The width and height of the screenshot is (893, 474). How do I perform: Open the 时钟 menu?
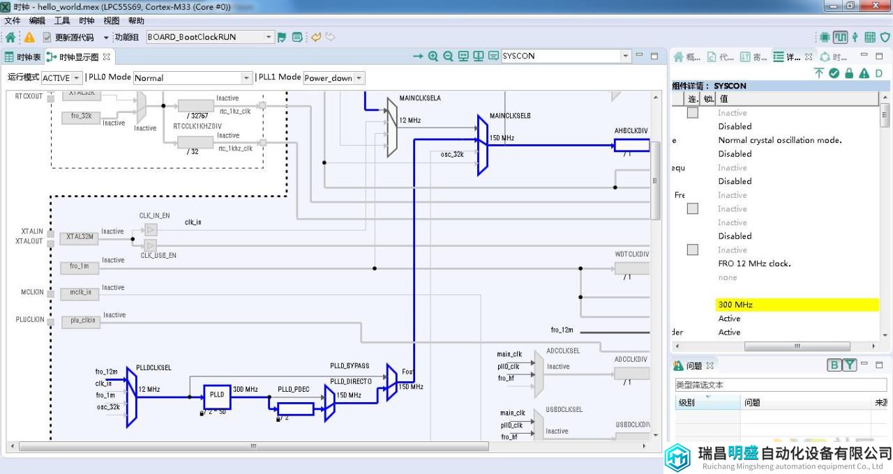(87, 21)
